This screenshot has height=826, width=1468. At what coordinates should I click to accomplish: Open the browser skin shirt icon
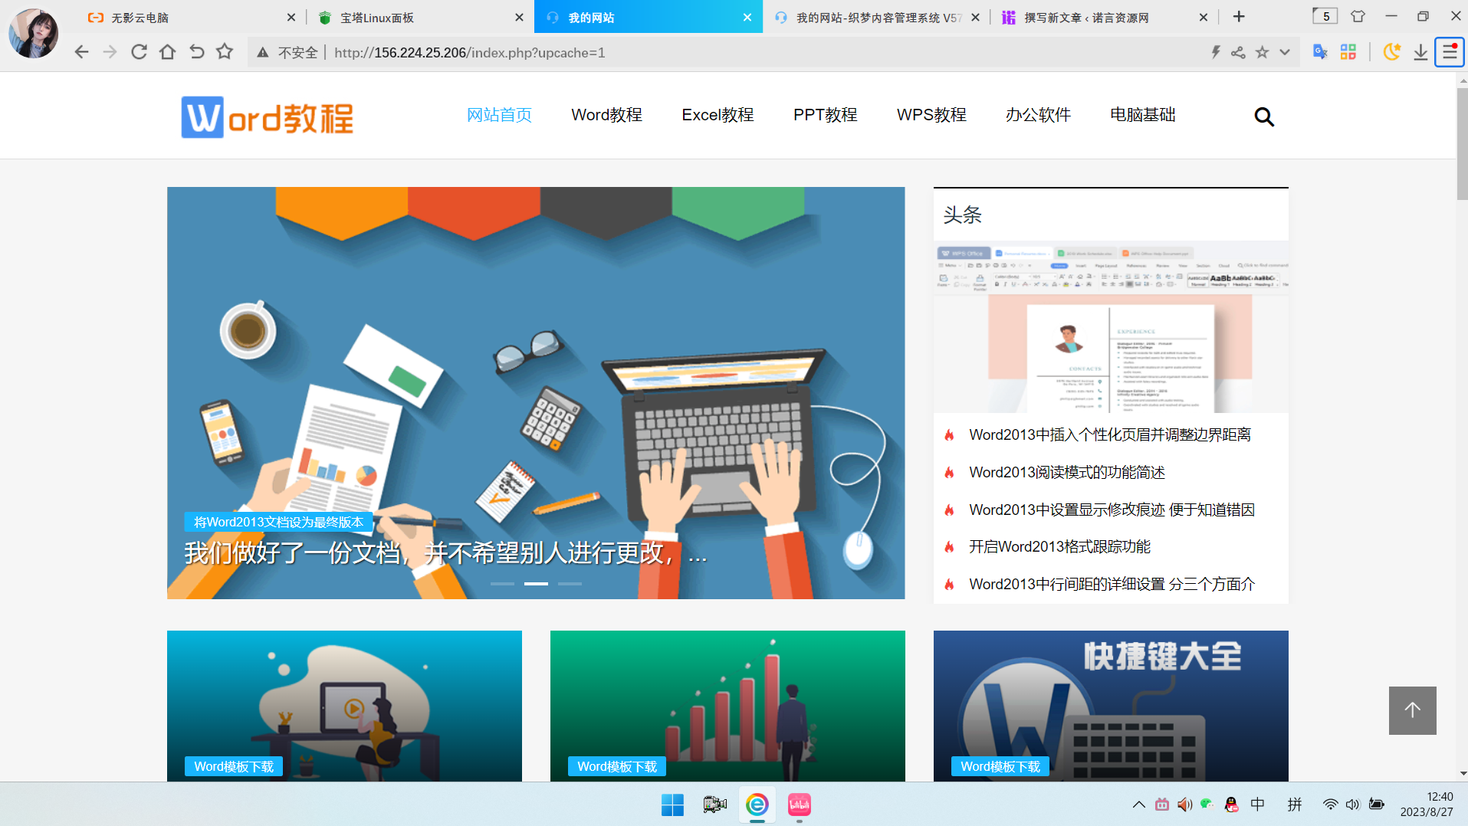(x=1358, y=16)
